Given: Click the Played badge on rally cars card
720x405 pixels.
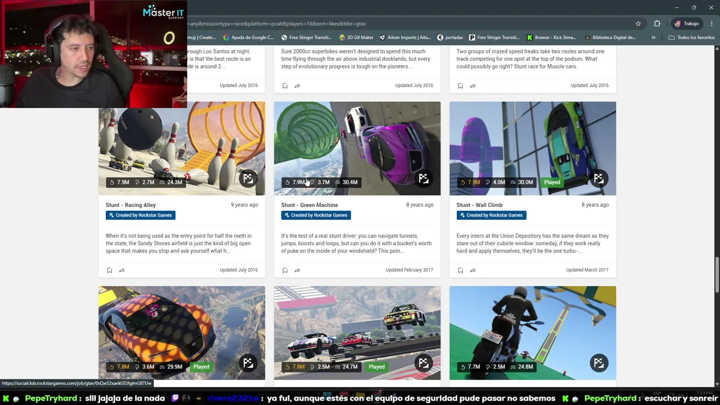Looking at the screenshot, I should pyautogui.click(x=376, y=367).
